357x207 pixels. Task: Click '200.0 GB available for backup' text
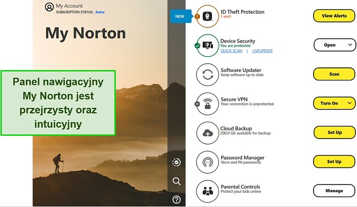click(246, 133)
